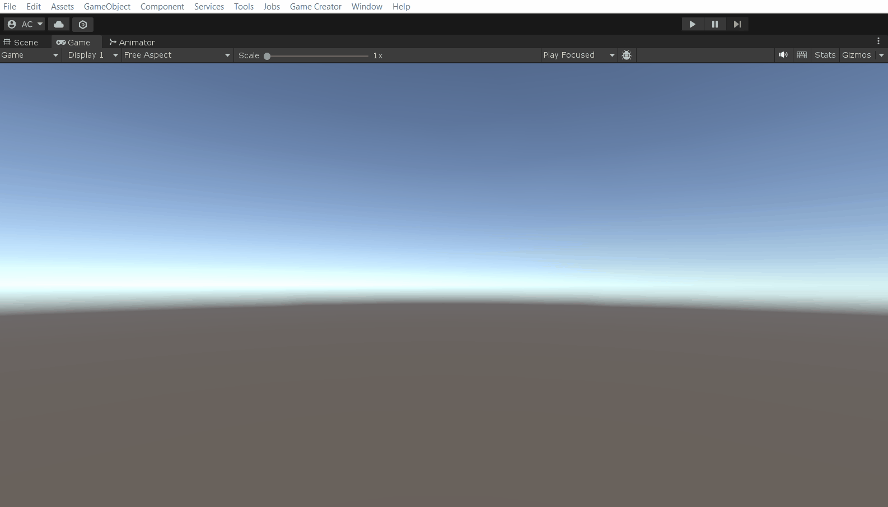Open the cloud services icon
This screenshot has width=888, height=507.
[x=59, y=24]
